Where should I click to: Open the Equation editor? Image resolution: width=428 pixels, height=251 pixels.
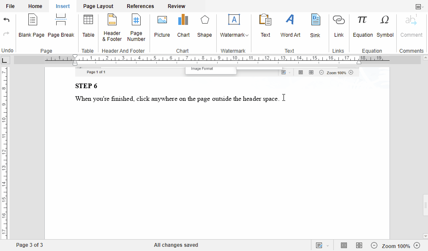pos(363,26)
